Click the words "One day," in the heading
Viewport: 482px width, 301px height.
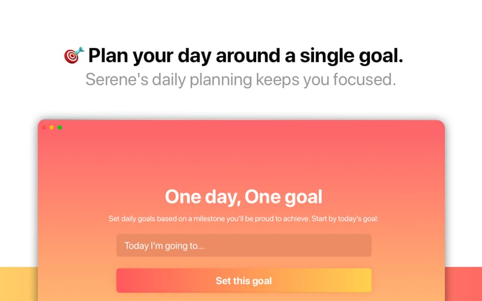[199, 197]
